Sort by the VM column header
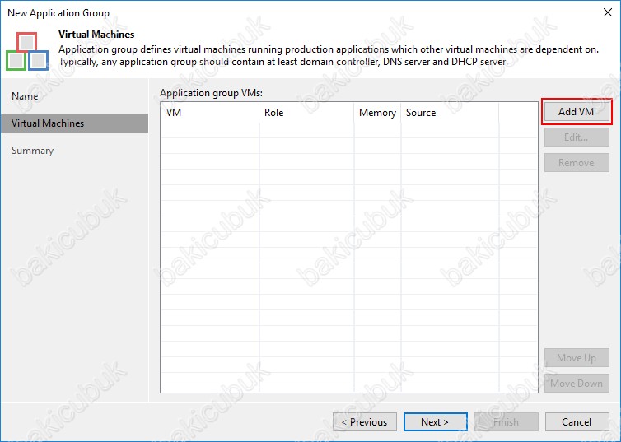Image resolution: width=621 pixels, height=442 pixels. pyautogui.click(x=210, y=113)
